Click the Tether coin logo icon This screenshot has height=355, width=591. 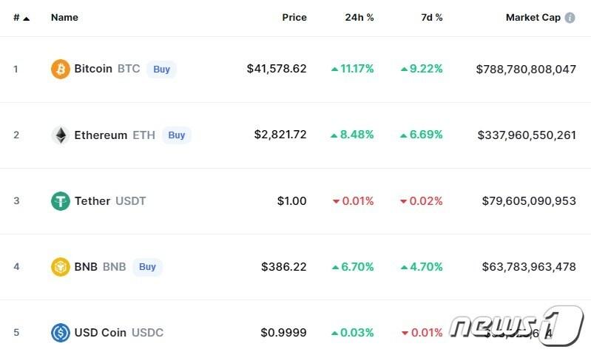tap(61, 201)
